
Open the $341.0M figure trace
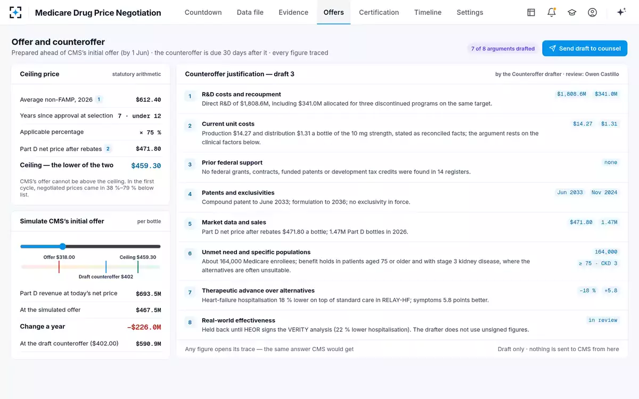(606, 94)
